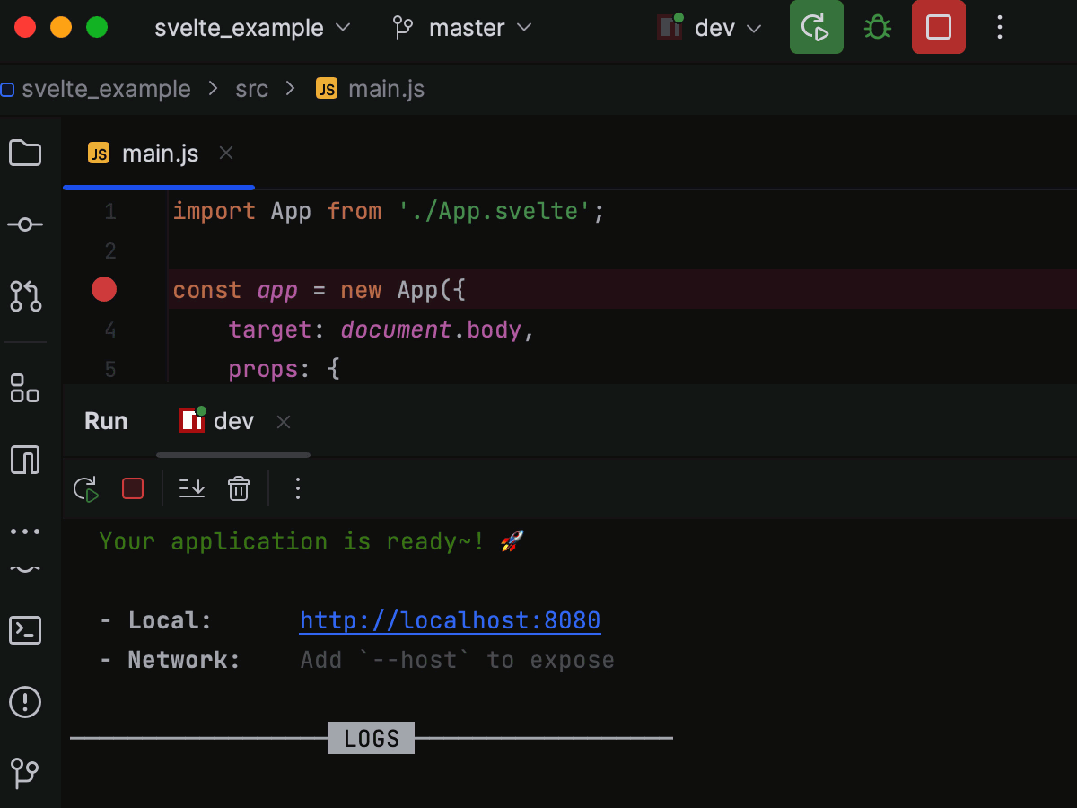Open the Project folder tool window
Image resolution: width=1077 pixels, height=808 pixels.
pos(25,154)
